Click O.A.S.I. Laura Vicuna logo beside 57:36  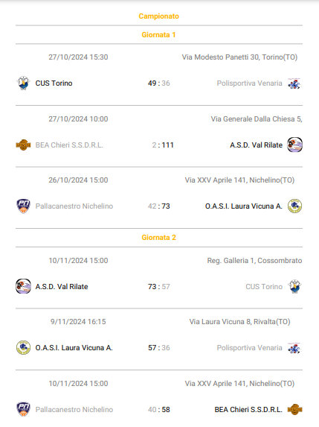pos(23,348)
